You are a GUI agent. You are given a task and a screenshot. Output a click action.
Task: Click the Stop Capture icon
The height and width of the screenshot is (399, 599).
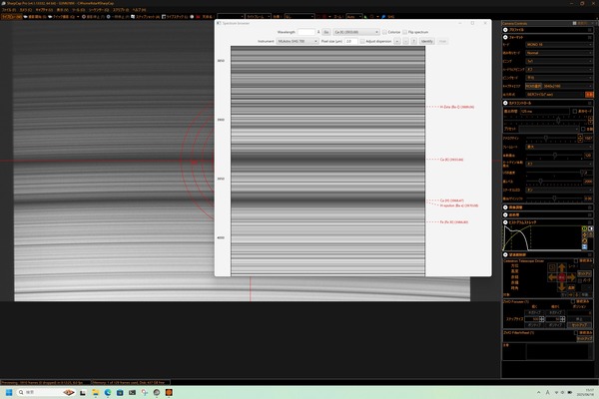84,17
